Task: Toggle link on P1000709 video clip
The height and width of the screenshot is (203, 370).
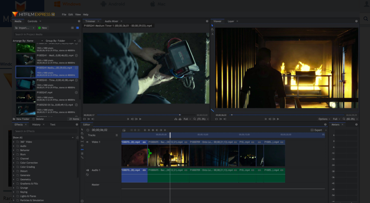Action: pyautogui.click(x=235, y=142)
